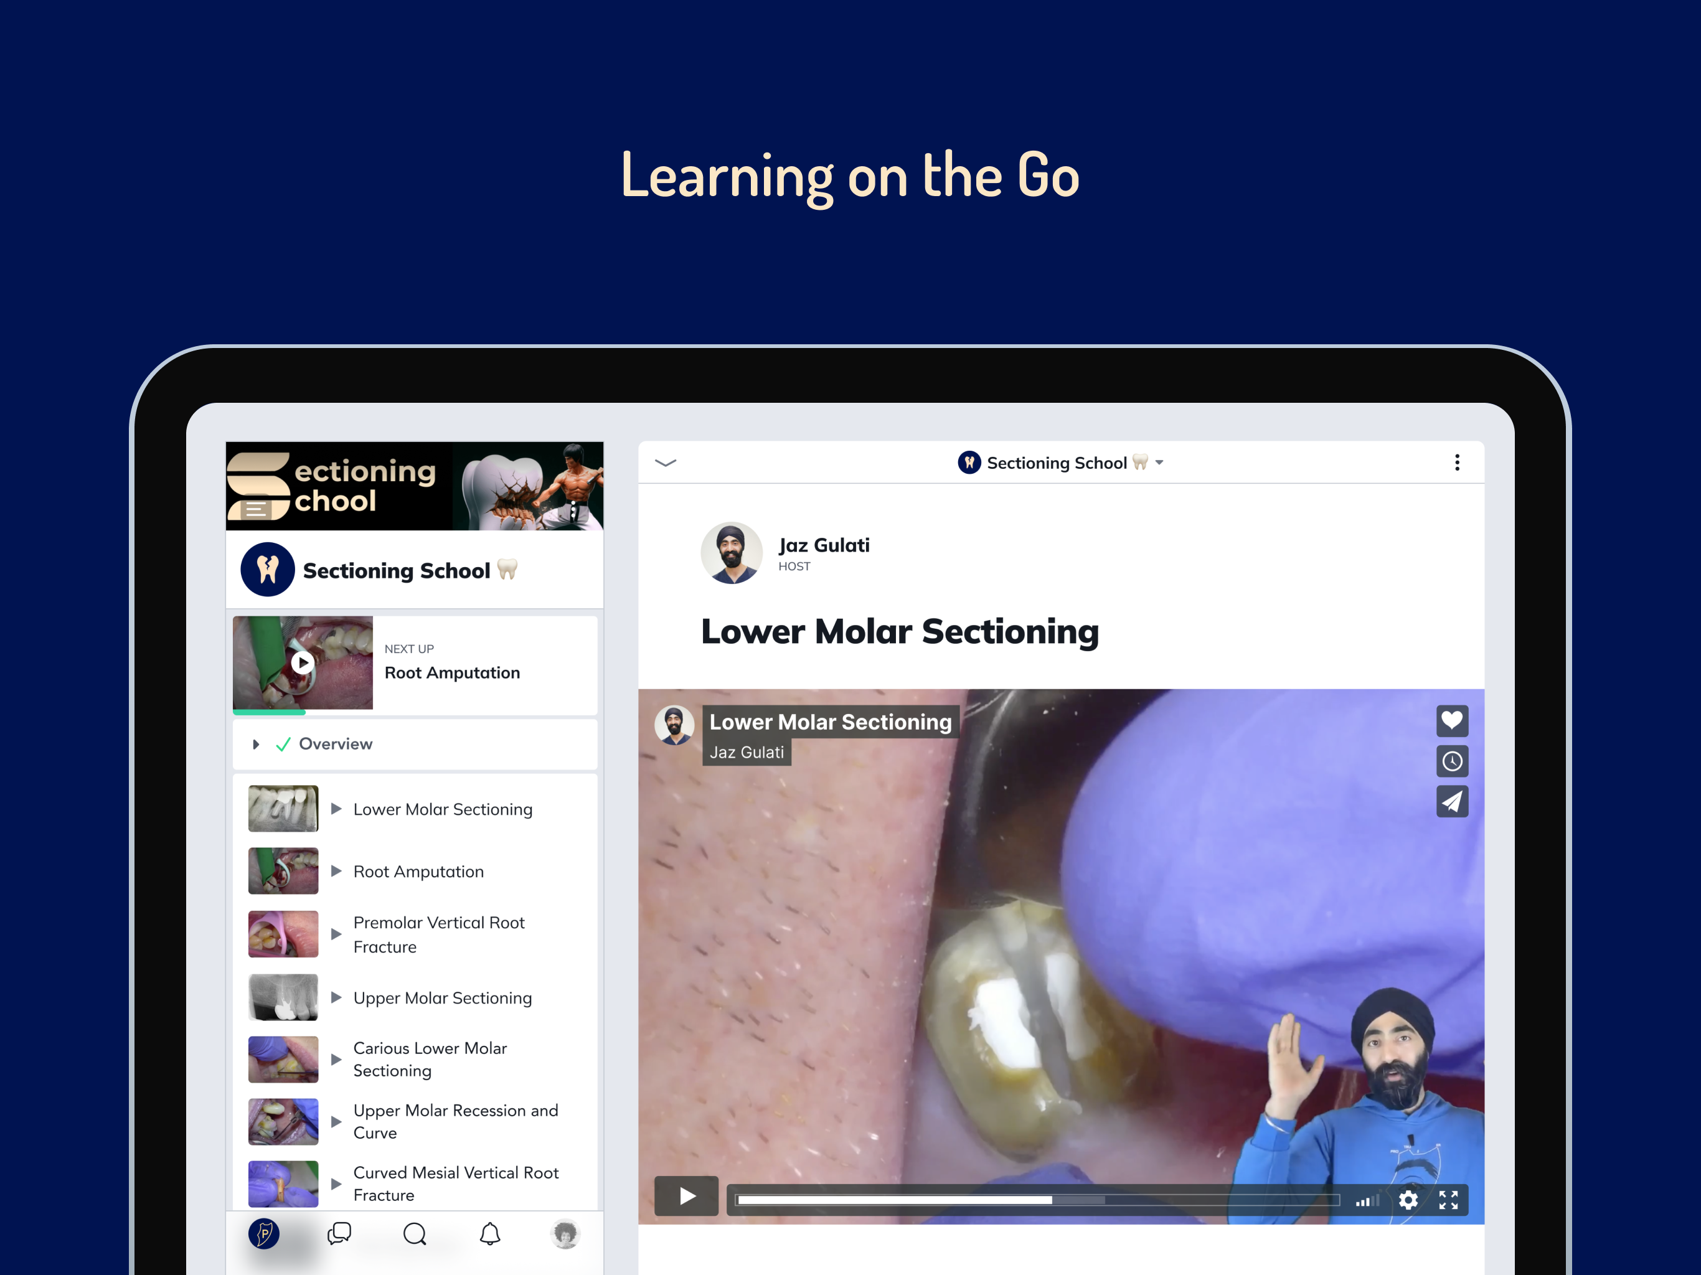Click the play arrow beside Root Amputation
The height and width of the screenshot is (1275, 1701).
pyautogui.click(x=336, y=872)
